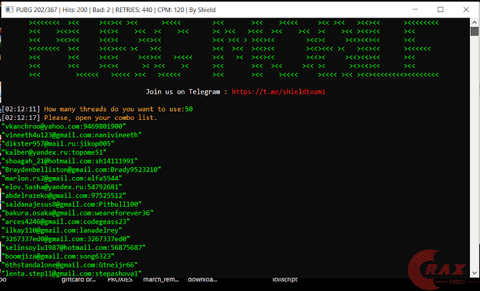Click the 'Join us on Telegram' text
This screenshot has width=480, height=291.
(183, 92)
